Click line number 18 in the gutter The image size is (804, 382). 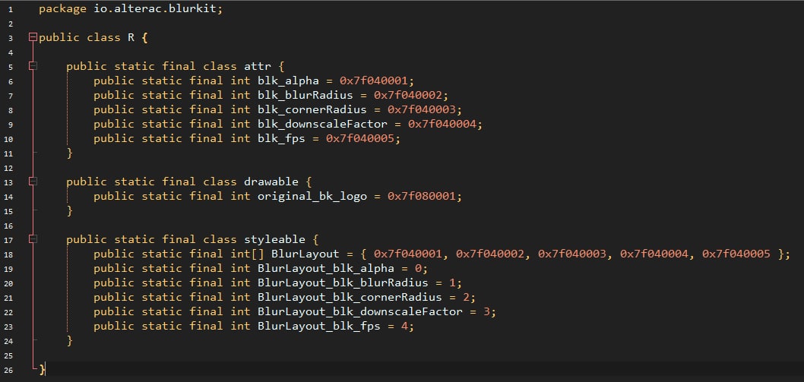coord(10,254)
